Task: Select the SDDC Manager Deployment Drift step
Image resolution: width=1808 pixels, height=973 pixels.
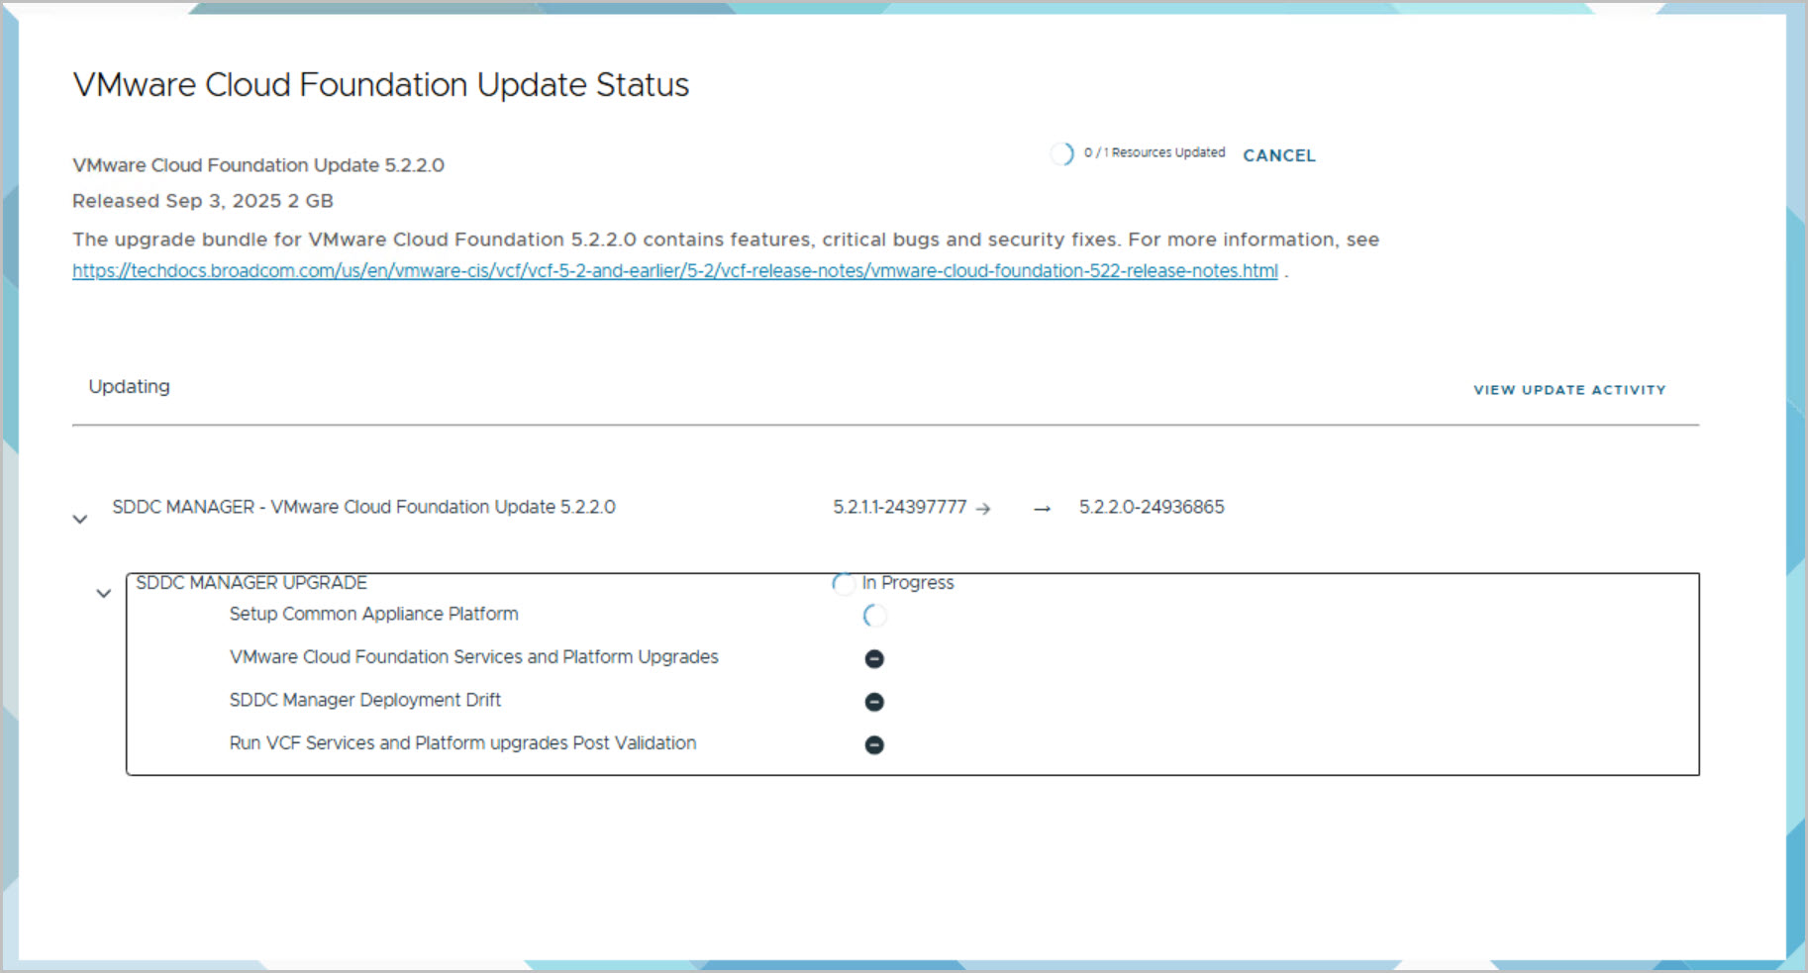Action: 364,701
